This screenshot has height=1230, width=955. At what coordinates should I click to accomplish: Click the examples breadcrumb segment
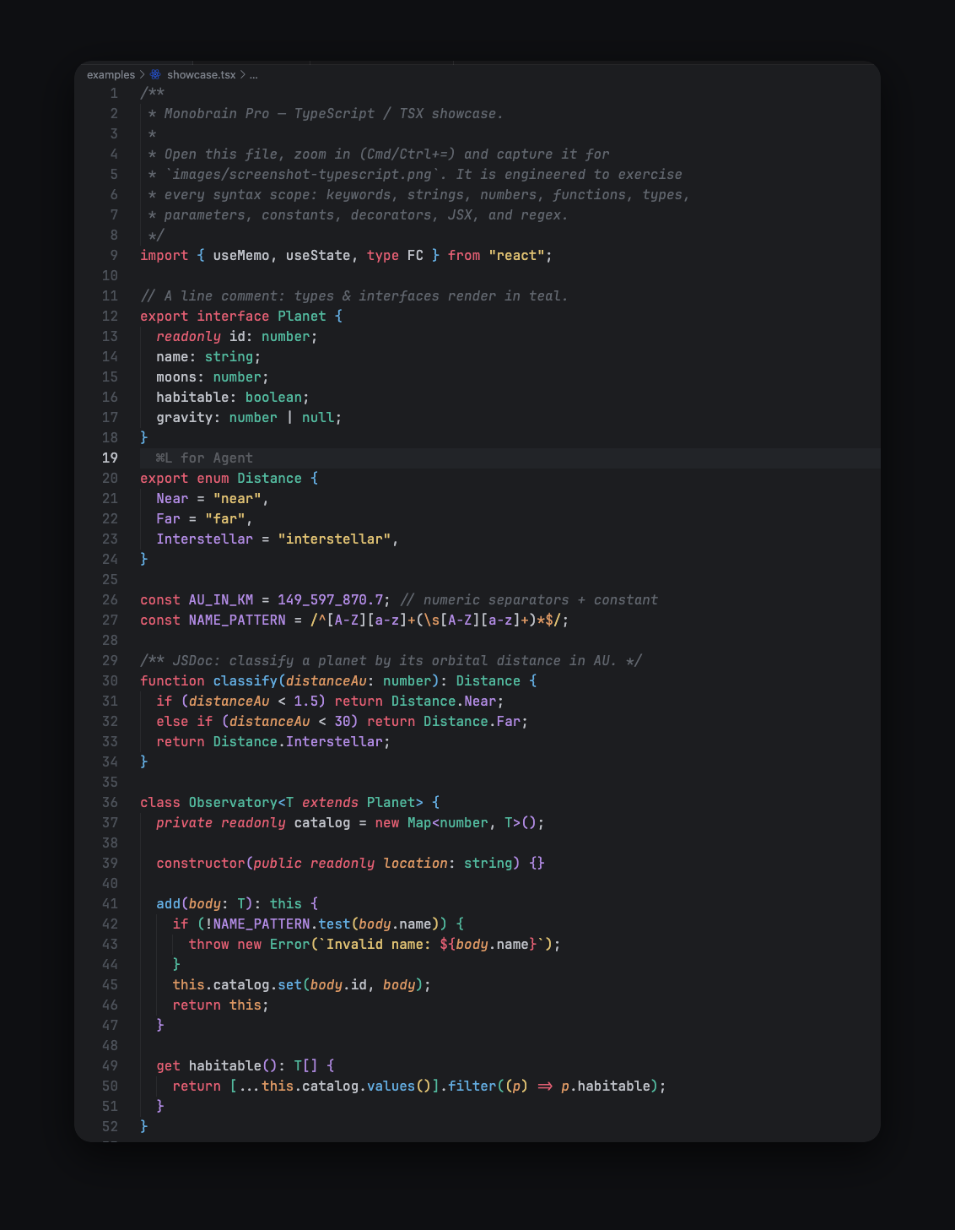pos(111,75)
